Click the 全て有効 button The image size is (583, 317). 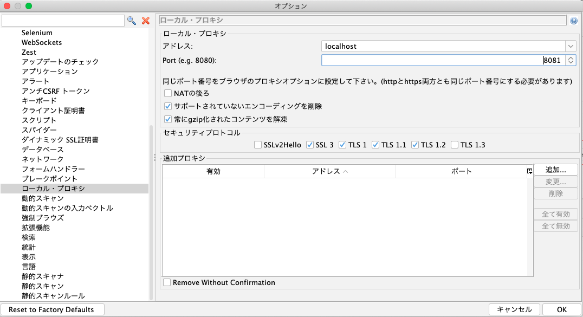point(556,214)
